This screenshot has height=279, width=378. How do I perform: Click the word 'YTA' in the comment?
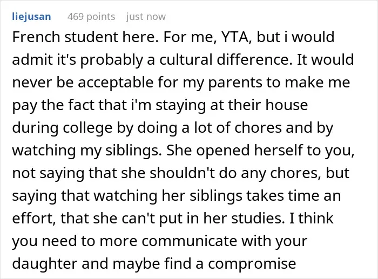(237, 37)
